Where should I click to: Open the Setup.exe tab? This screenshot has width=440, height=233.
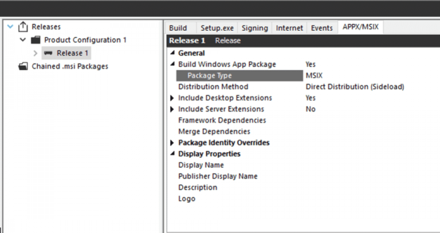(x=217, y=28)
